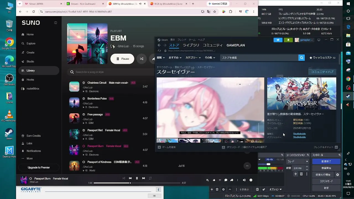Open Home in the Suno sidebar

pyautogui.click(x=30, y=35)
